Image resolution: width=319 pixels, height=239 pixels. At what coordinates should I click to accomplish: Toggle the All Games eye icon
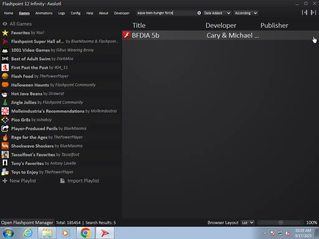5,24
